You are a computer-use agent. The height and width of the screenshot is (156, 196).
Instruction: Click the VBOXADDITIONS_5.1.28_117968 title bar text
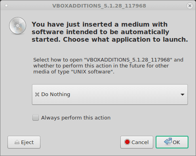99,6
